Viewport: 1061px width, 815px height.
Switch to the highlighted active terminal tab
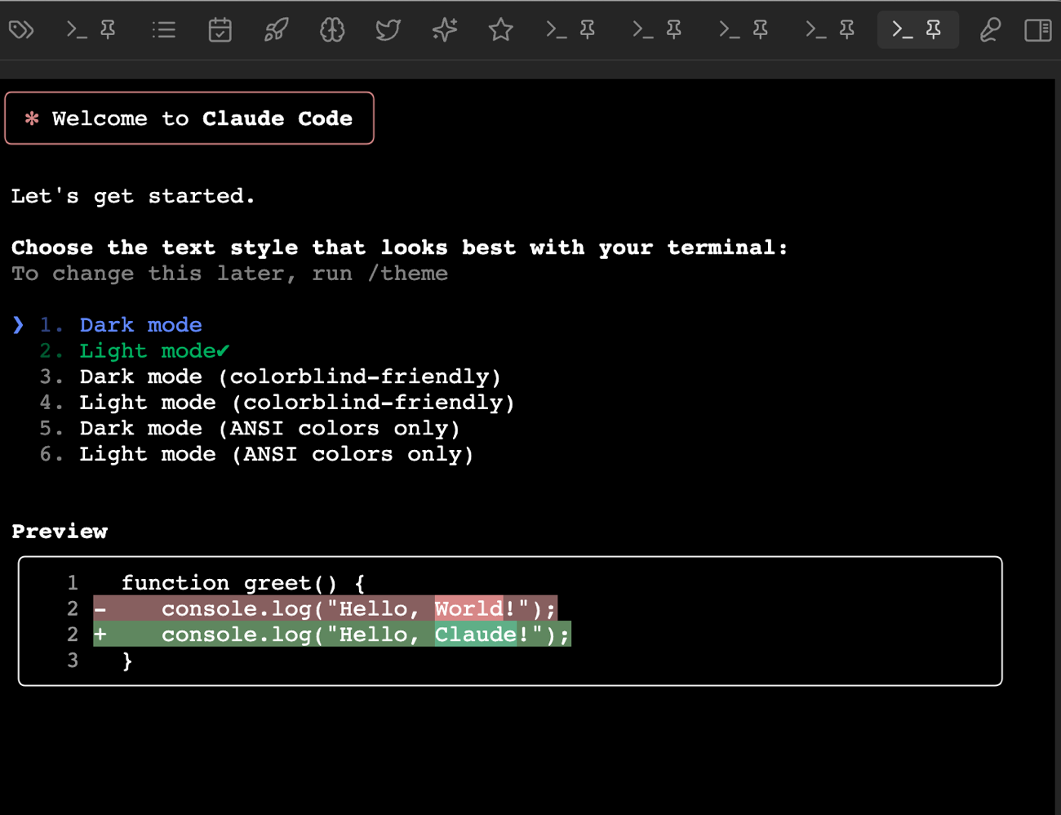point(917,30)
